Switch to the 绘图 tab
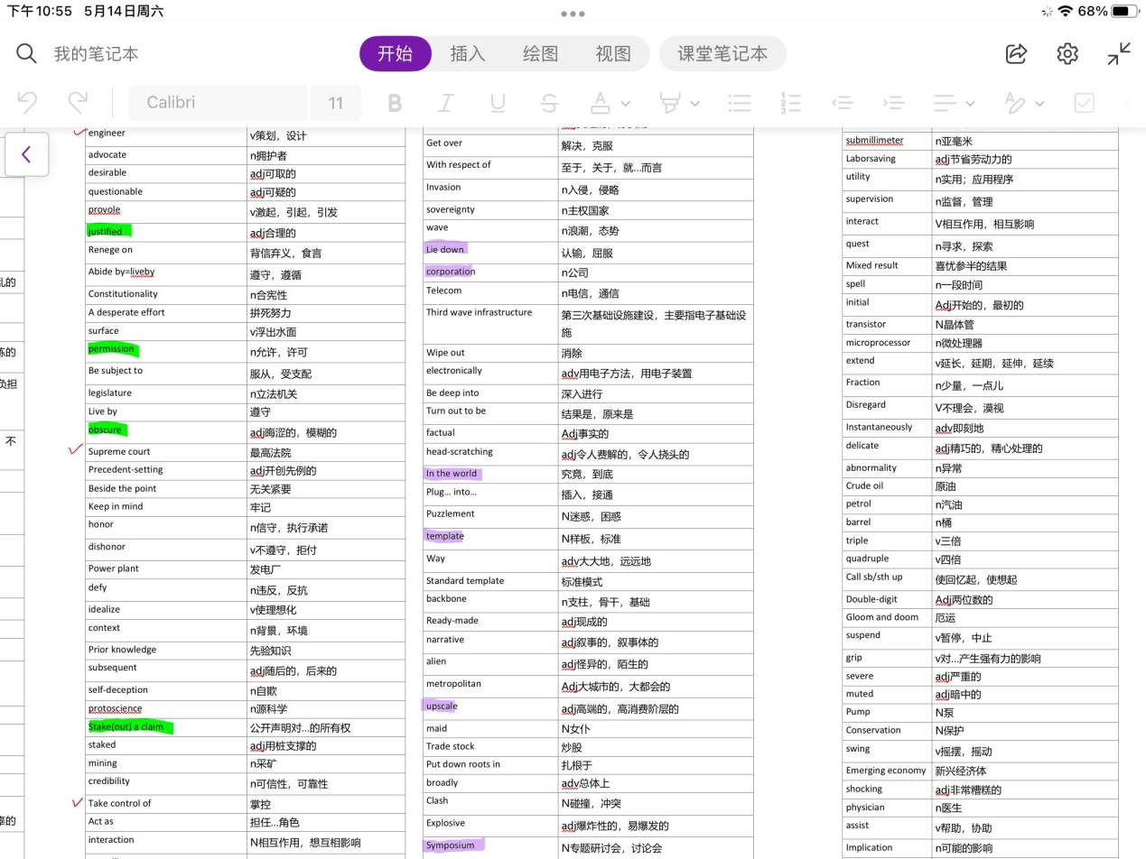The image size is (1146, 859). point(540,54)
